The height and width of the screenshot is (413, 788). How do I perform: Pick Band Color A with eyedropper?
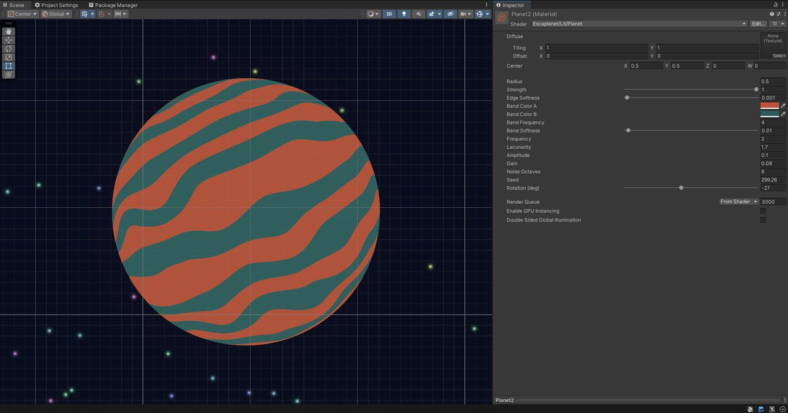click(783, 106)
